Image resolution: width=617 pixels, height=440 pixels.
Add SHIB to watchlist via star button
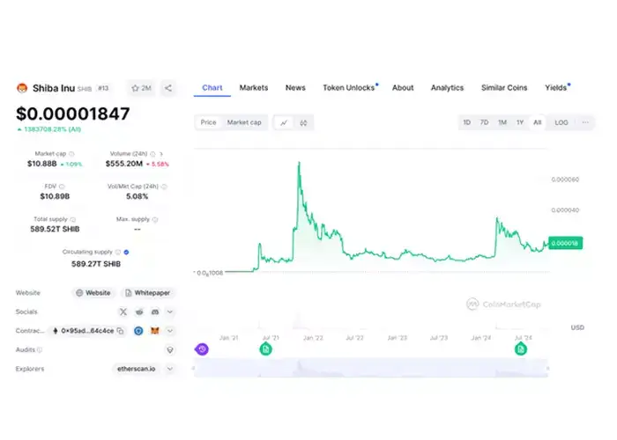coord(141,88)
